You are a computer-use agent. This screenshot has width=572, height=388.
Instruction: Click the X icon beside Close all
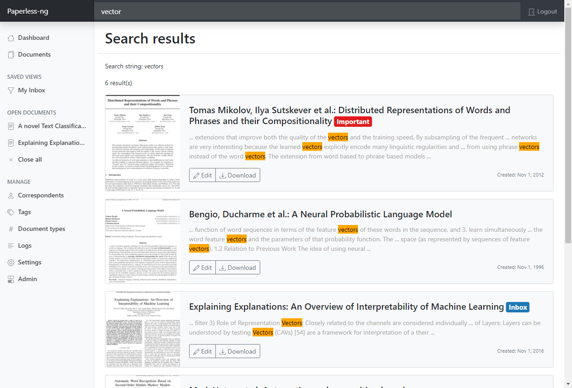tap(11, 160)
